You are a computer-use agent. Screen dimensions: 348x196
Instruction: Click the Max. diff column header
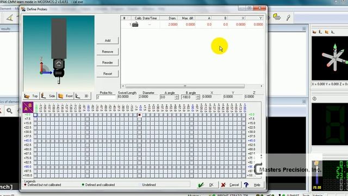point(187,18)
